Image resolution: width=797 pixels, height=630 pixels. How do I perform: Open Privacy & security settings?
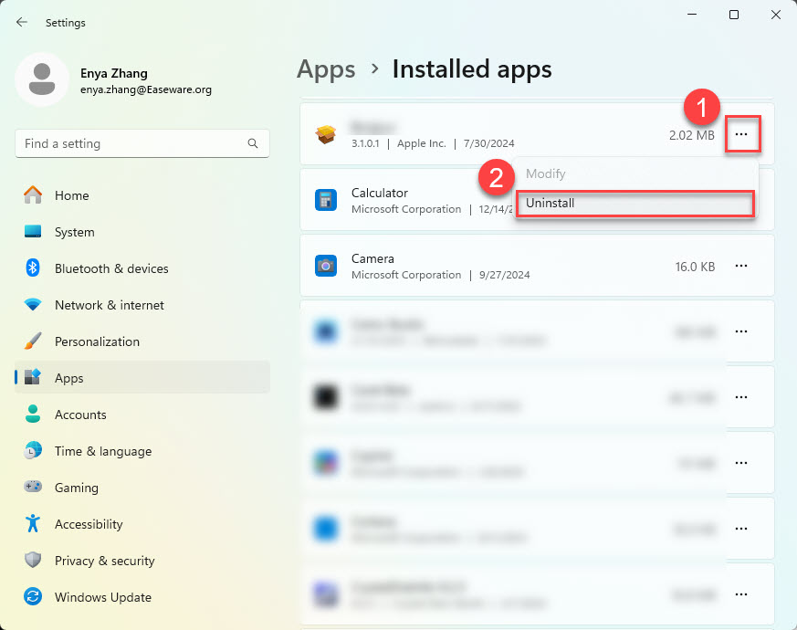[x=104, y=561]
